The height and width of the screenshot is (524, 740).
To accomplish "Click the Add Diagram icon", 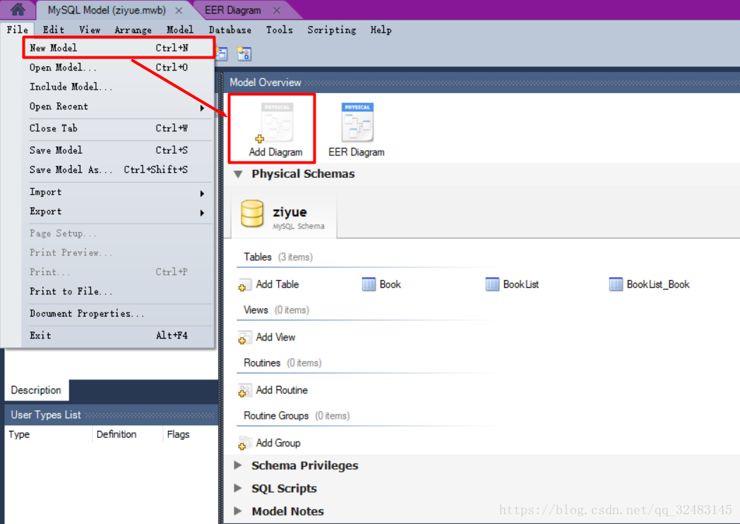I will coord(277,123).
